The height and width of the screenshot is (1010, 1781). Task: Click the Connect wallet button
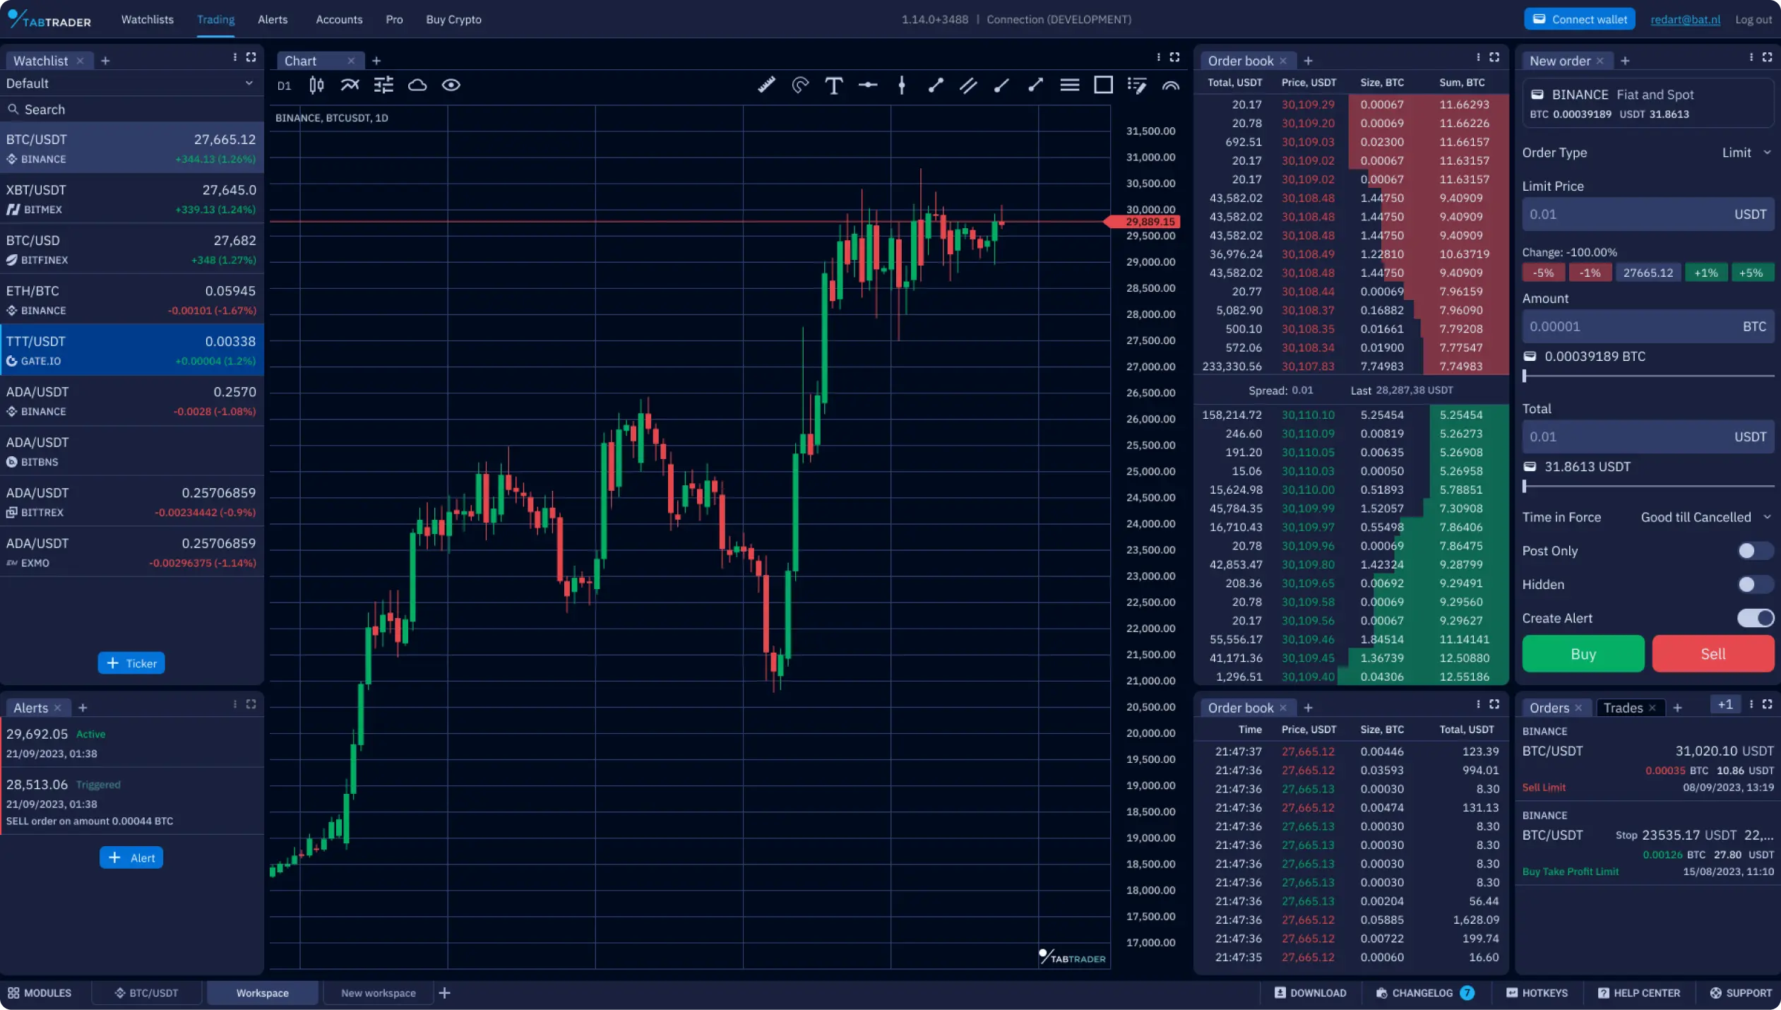tap(1579, 20)
